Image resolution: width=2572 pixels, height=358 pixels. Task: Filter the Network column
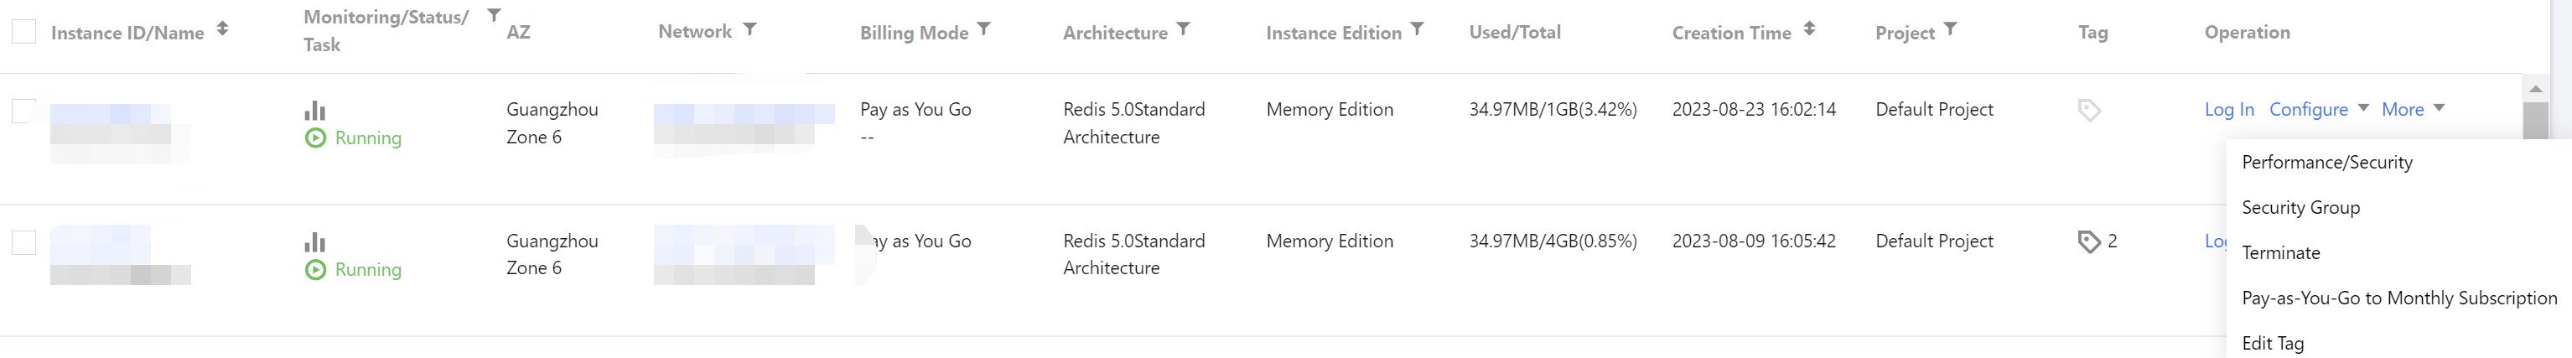[749, 29]
